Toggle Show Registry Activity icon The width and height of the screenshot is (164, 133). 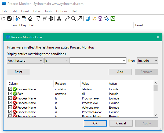[88, 19]
